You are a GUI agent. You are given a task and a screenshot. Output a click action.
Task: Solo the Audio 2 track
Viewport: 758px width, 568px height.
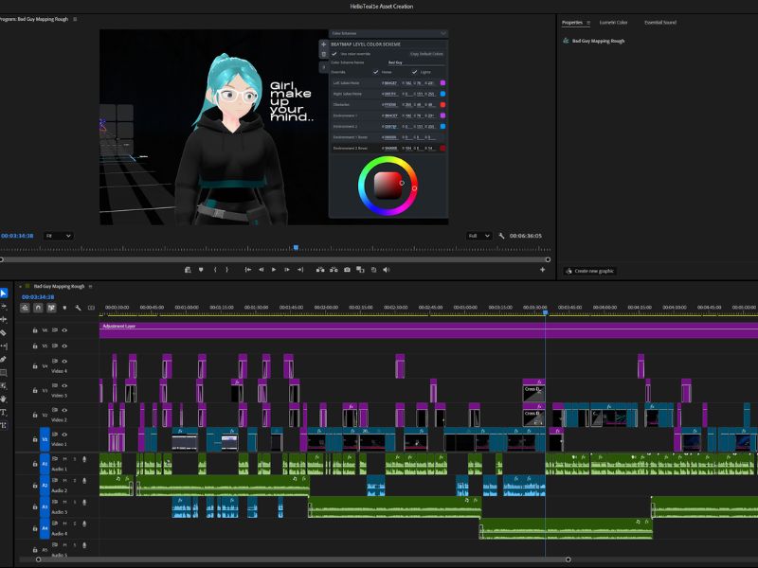coord(75,480)
